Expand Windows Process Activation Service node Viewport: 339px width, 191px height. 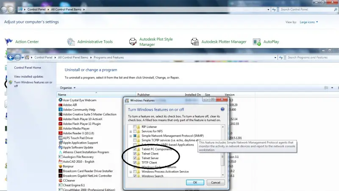coord(131,172)
